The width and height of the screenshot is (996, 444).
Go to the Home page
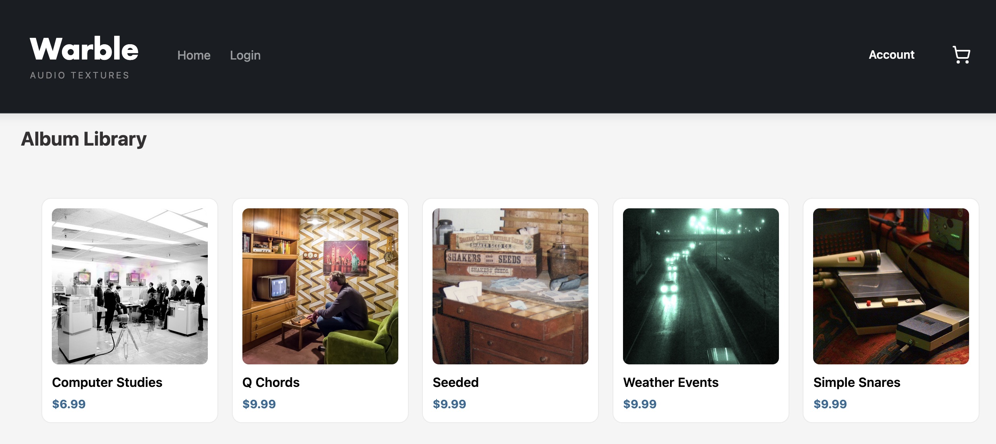[x=194, y=55]
